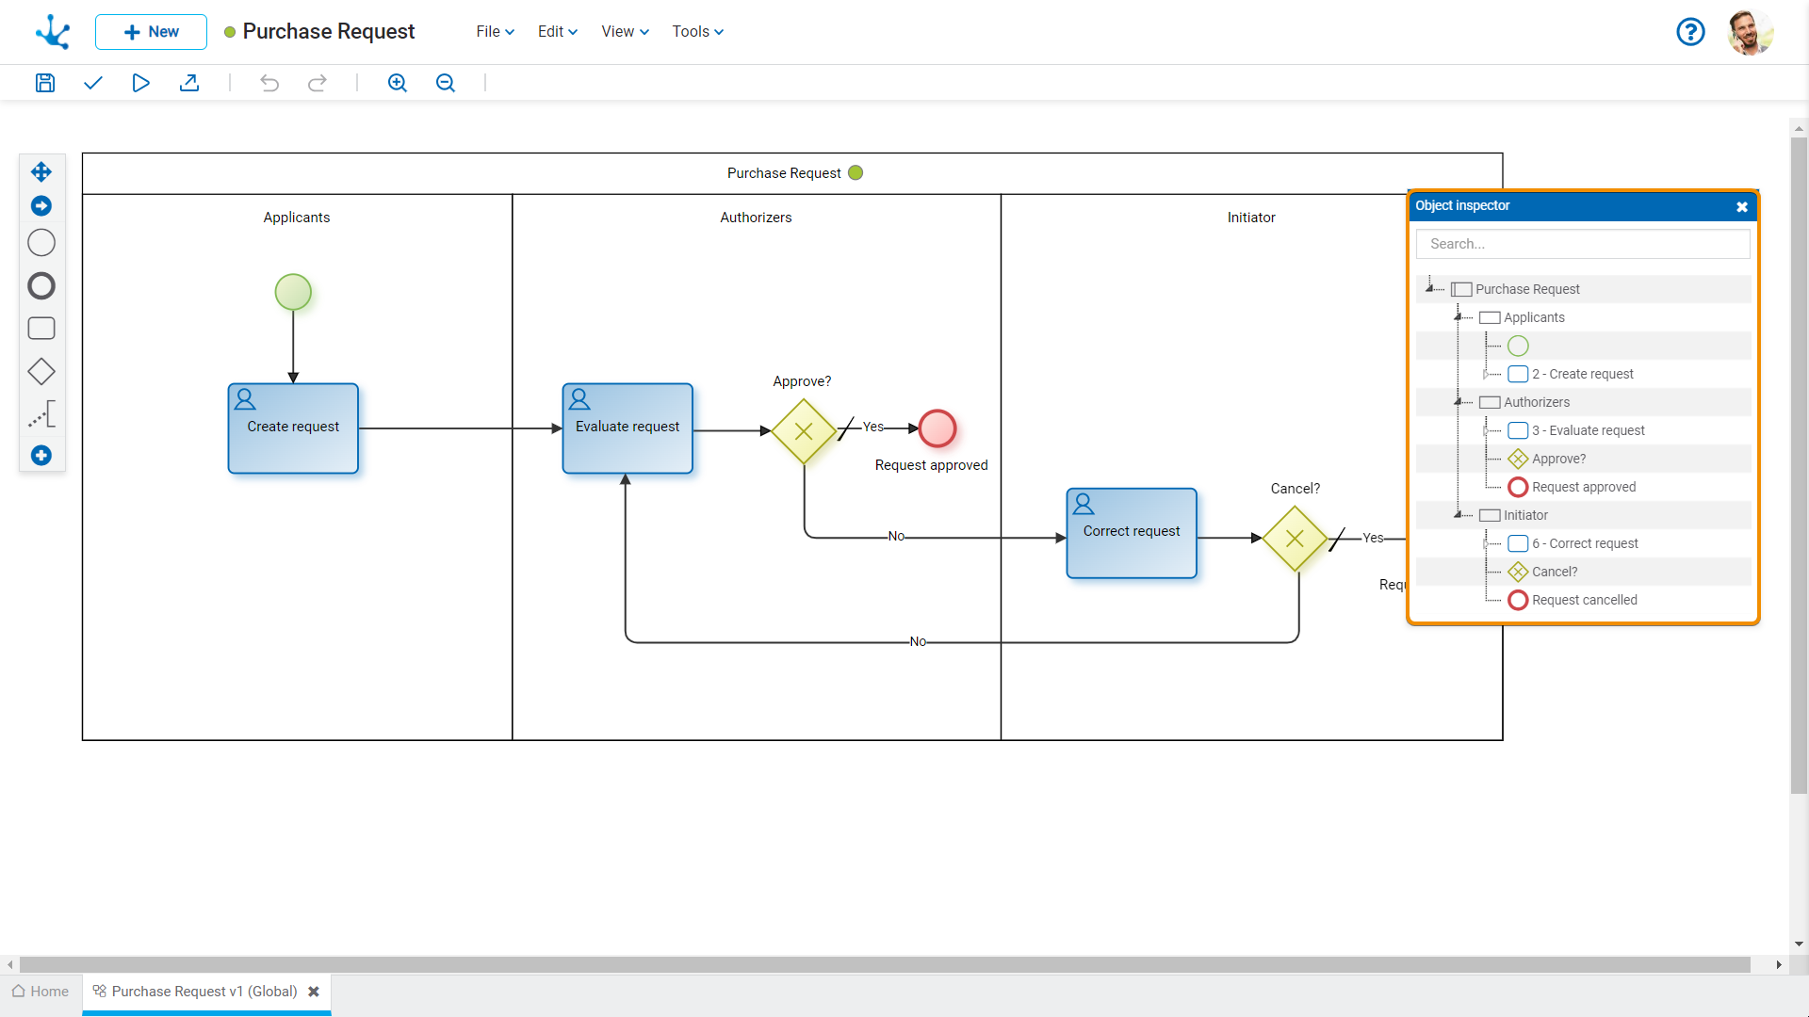Close the Object Inspector panel

1742,207
